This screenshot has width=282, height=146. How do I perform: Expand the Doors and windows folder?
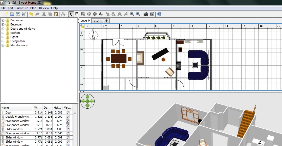tap(3, 29)
